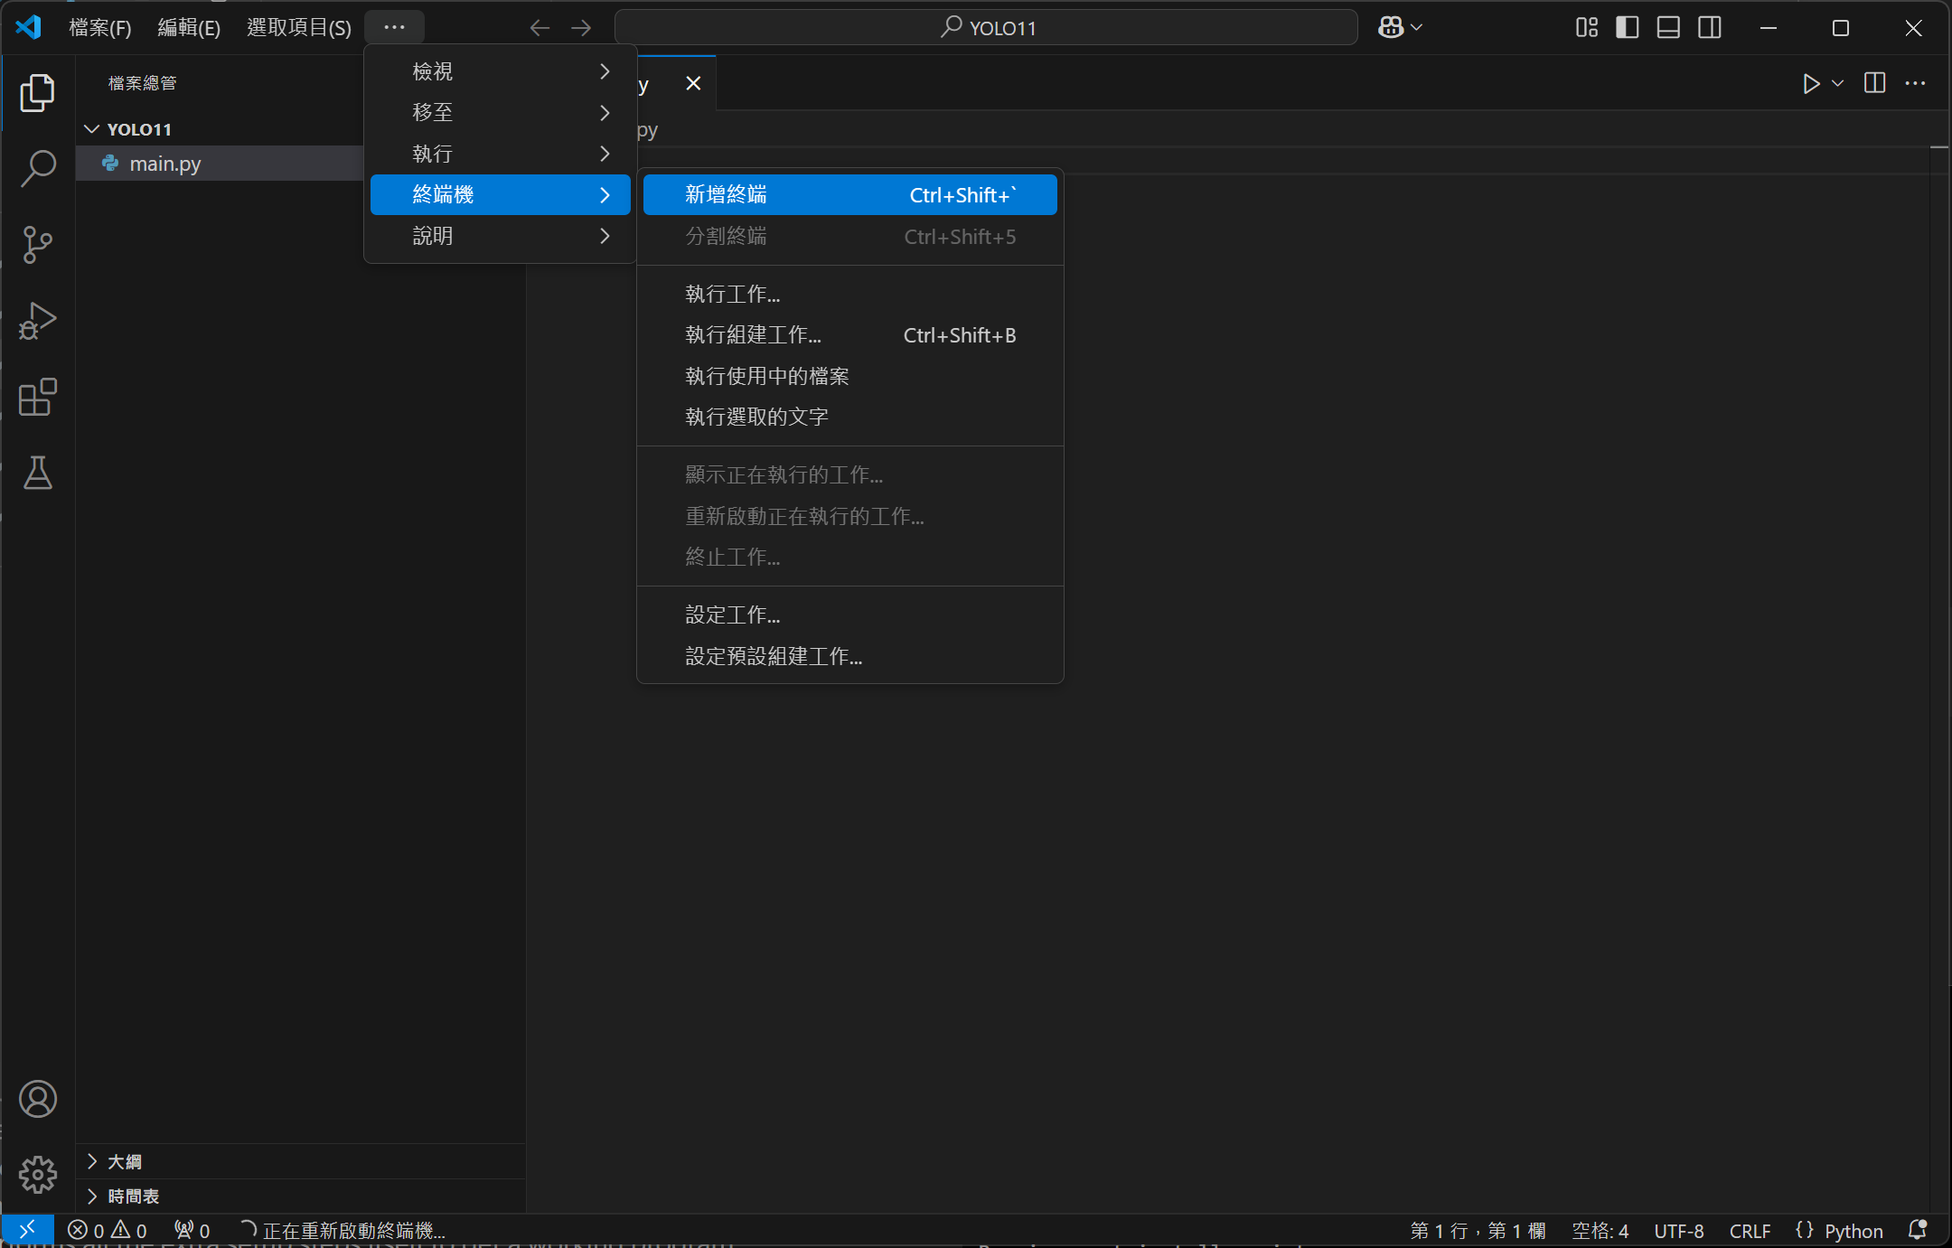Click Python language mode in status bar
This screenshot has height=1248, width=1952.
pyautogui.click(x=1853, y=1231)
